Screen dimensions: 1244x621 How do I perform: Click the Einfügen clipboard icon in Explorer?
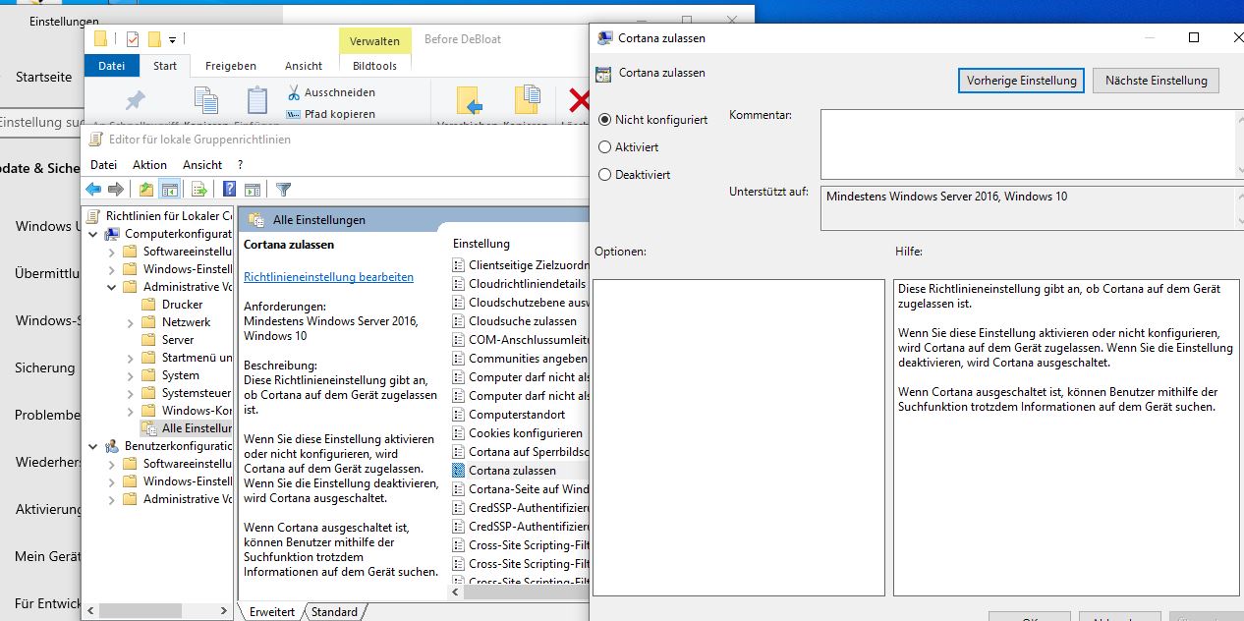tap(257, 101)
